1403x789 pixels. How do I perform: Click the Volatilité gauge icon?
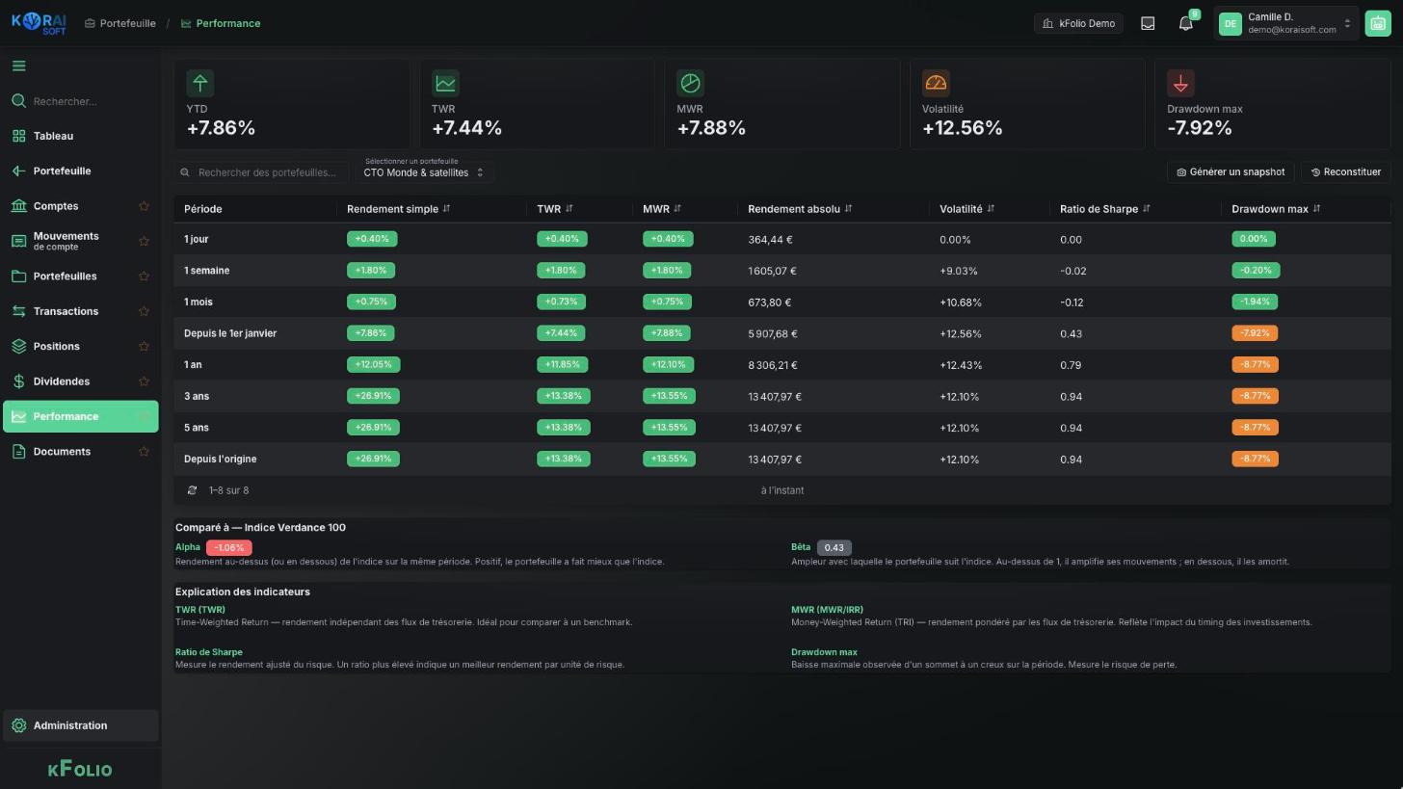pos(936,83)
